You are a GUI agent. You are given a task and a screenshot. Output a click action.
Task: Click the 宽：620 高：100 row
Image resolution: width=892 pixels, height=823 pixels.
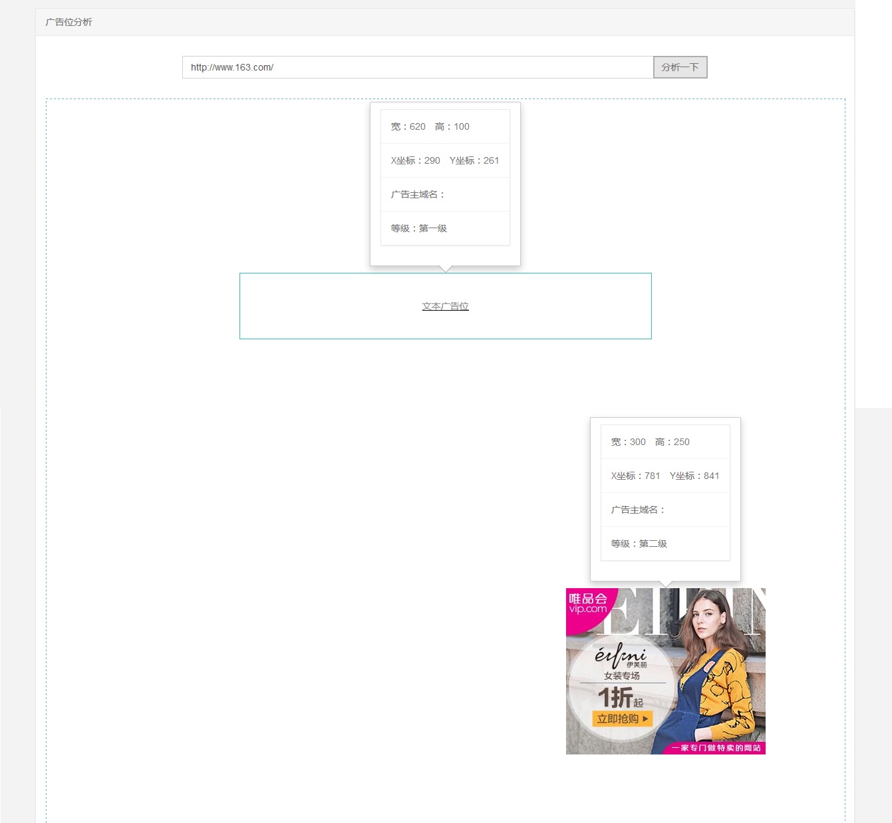[x=445, y=126]
